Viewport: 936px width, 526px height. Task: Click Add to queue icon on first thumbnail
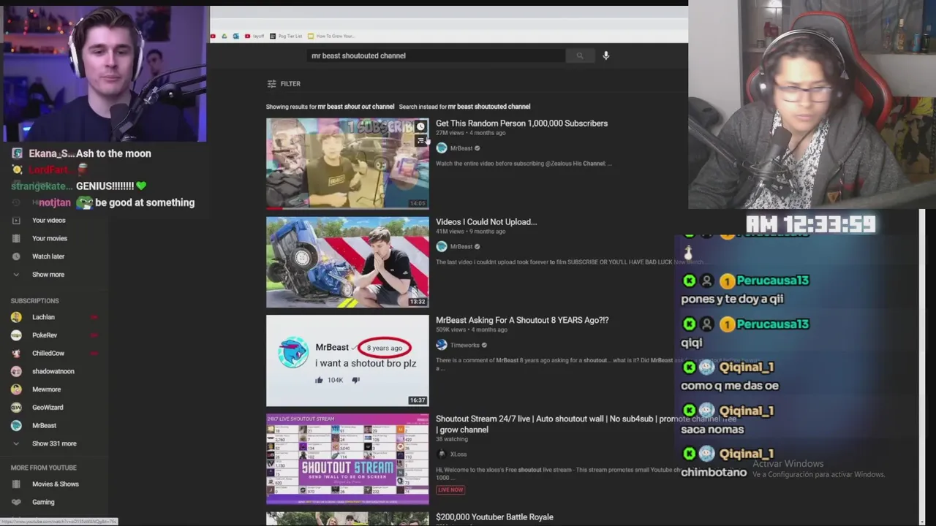coord(420,140)
